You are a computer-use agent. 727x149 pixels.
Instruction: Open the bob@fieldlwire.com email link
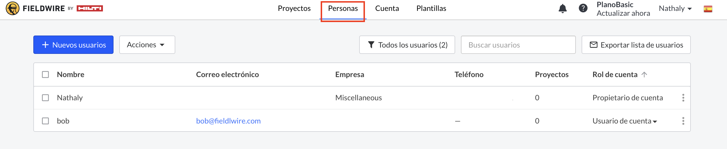click(228, 121)
